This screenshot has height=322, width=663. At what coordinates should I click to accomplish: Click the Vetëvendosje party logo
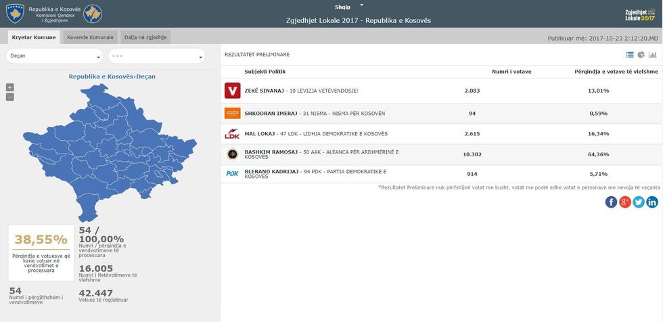pos(232,91)
